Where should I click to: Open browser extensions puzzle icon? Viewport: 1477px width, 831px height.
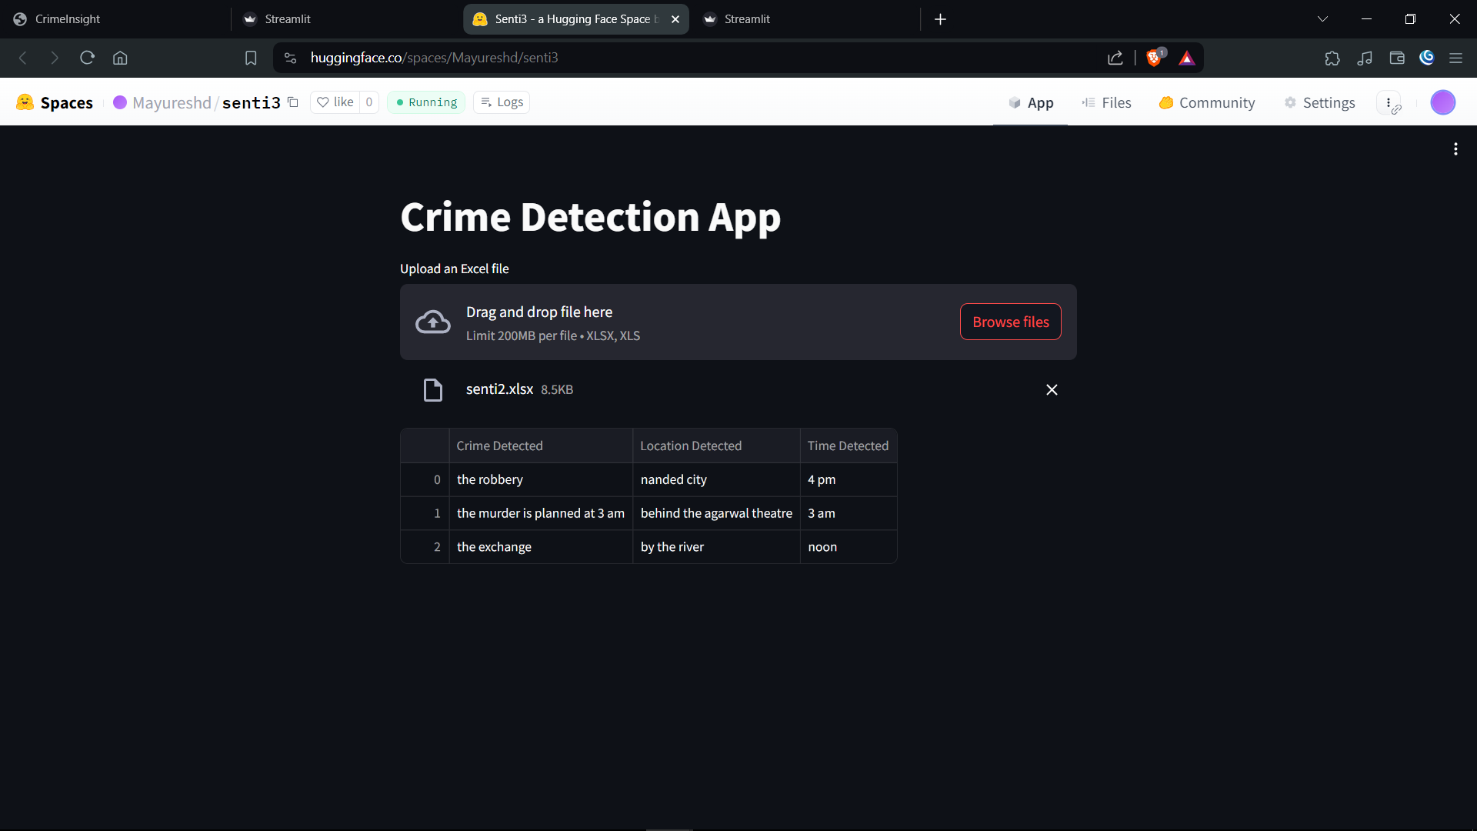tap(1332, 58)
